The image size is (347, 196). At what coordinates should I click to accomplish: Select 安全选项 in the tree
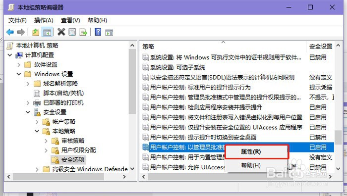pos(73,160)
